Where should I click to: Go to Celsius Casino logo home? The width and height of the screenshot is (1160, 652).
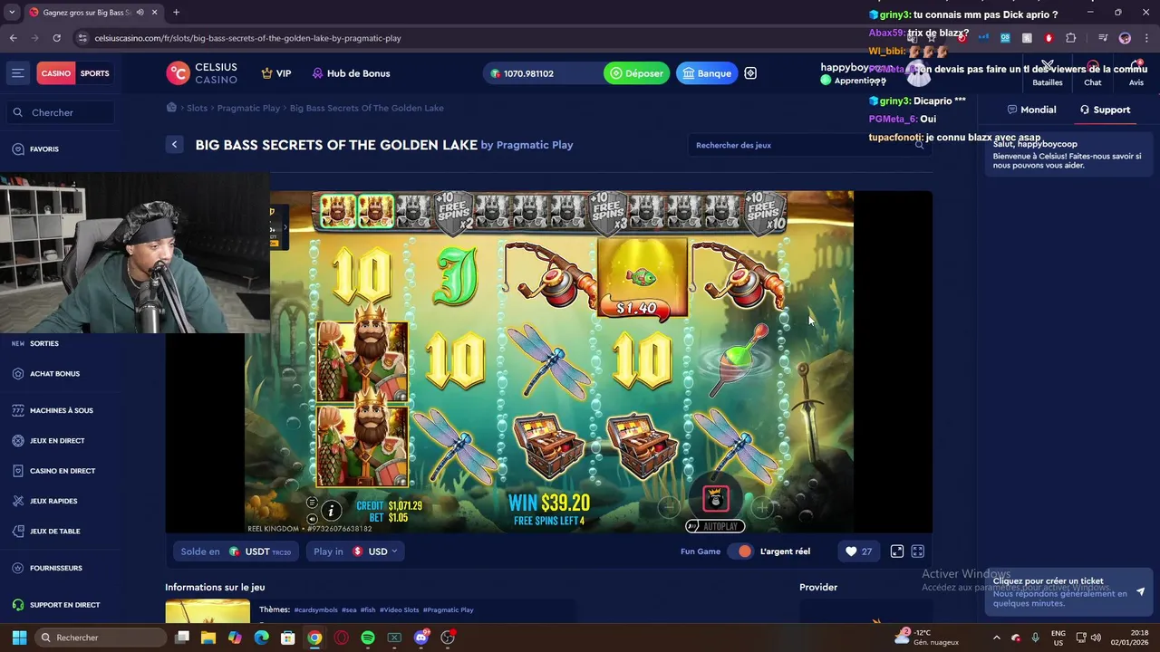coord(202,73)
